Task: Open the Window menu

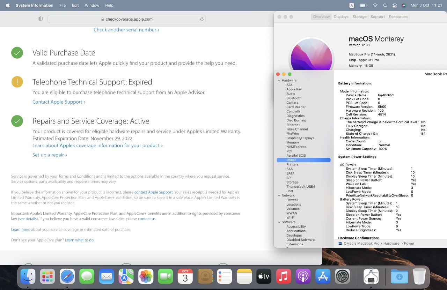Action: 92,6
